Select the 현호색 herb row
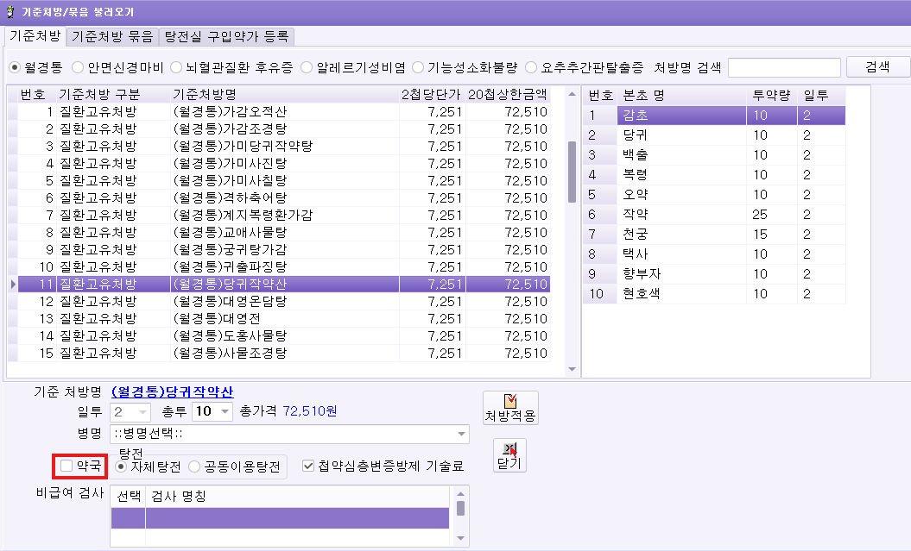This screenshot has width=911, height=551. point(714,293)
